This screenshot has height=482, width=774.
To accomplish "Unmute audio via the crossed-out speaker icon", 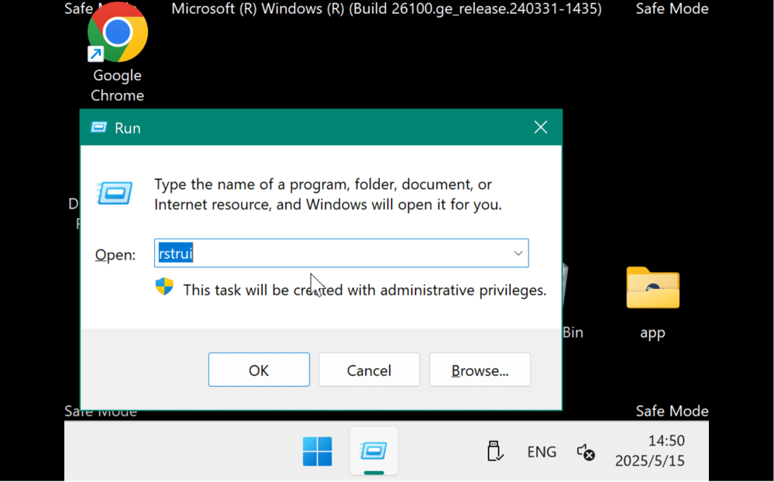I will pos(583,451).
